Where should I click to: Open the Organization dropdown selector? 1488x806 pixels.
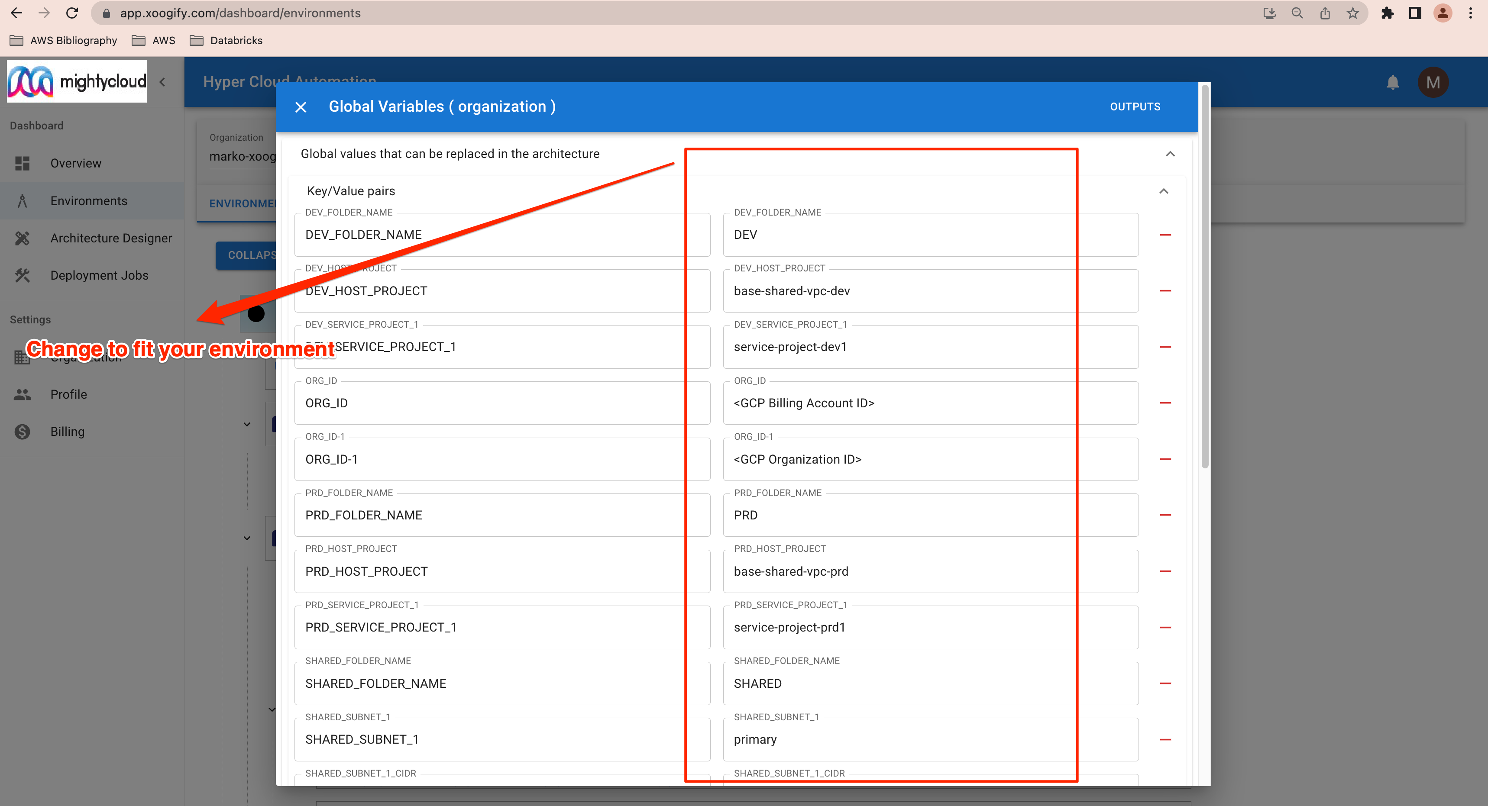(x=243, y=156)
